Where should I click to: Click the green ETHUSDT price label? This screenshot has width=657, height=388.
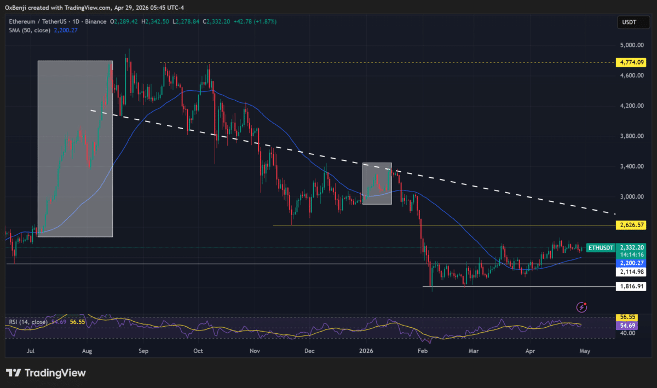pyautogui.click(x=600, y=248)
